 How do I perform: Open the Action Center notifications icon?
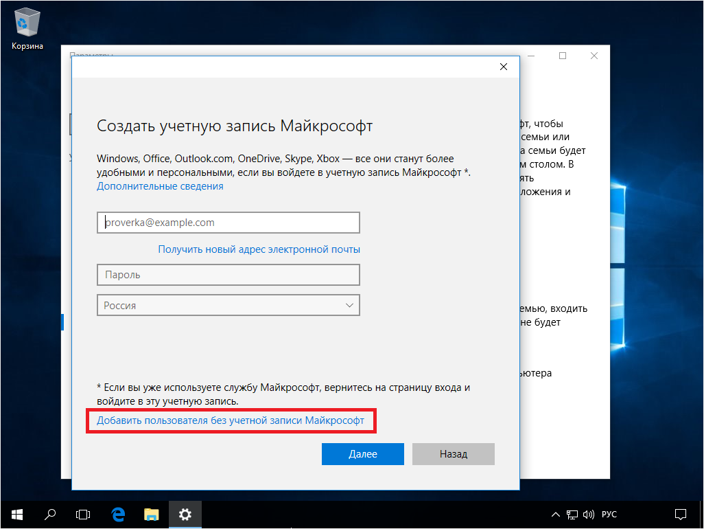point(680,514)
